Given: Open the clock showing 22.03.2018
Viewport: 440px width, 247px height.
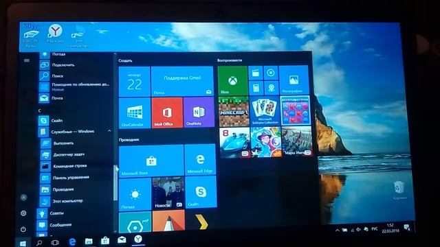Looking at the screenshot, I should tap(390, 228).
